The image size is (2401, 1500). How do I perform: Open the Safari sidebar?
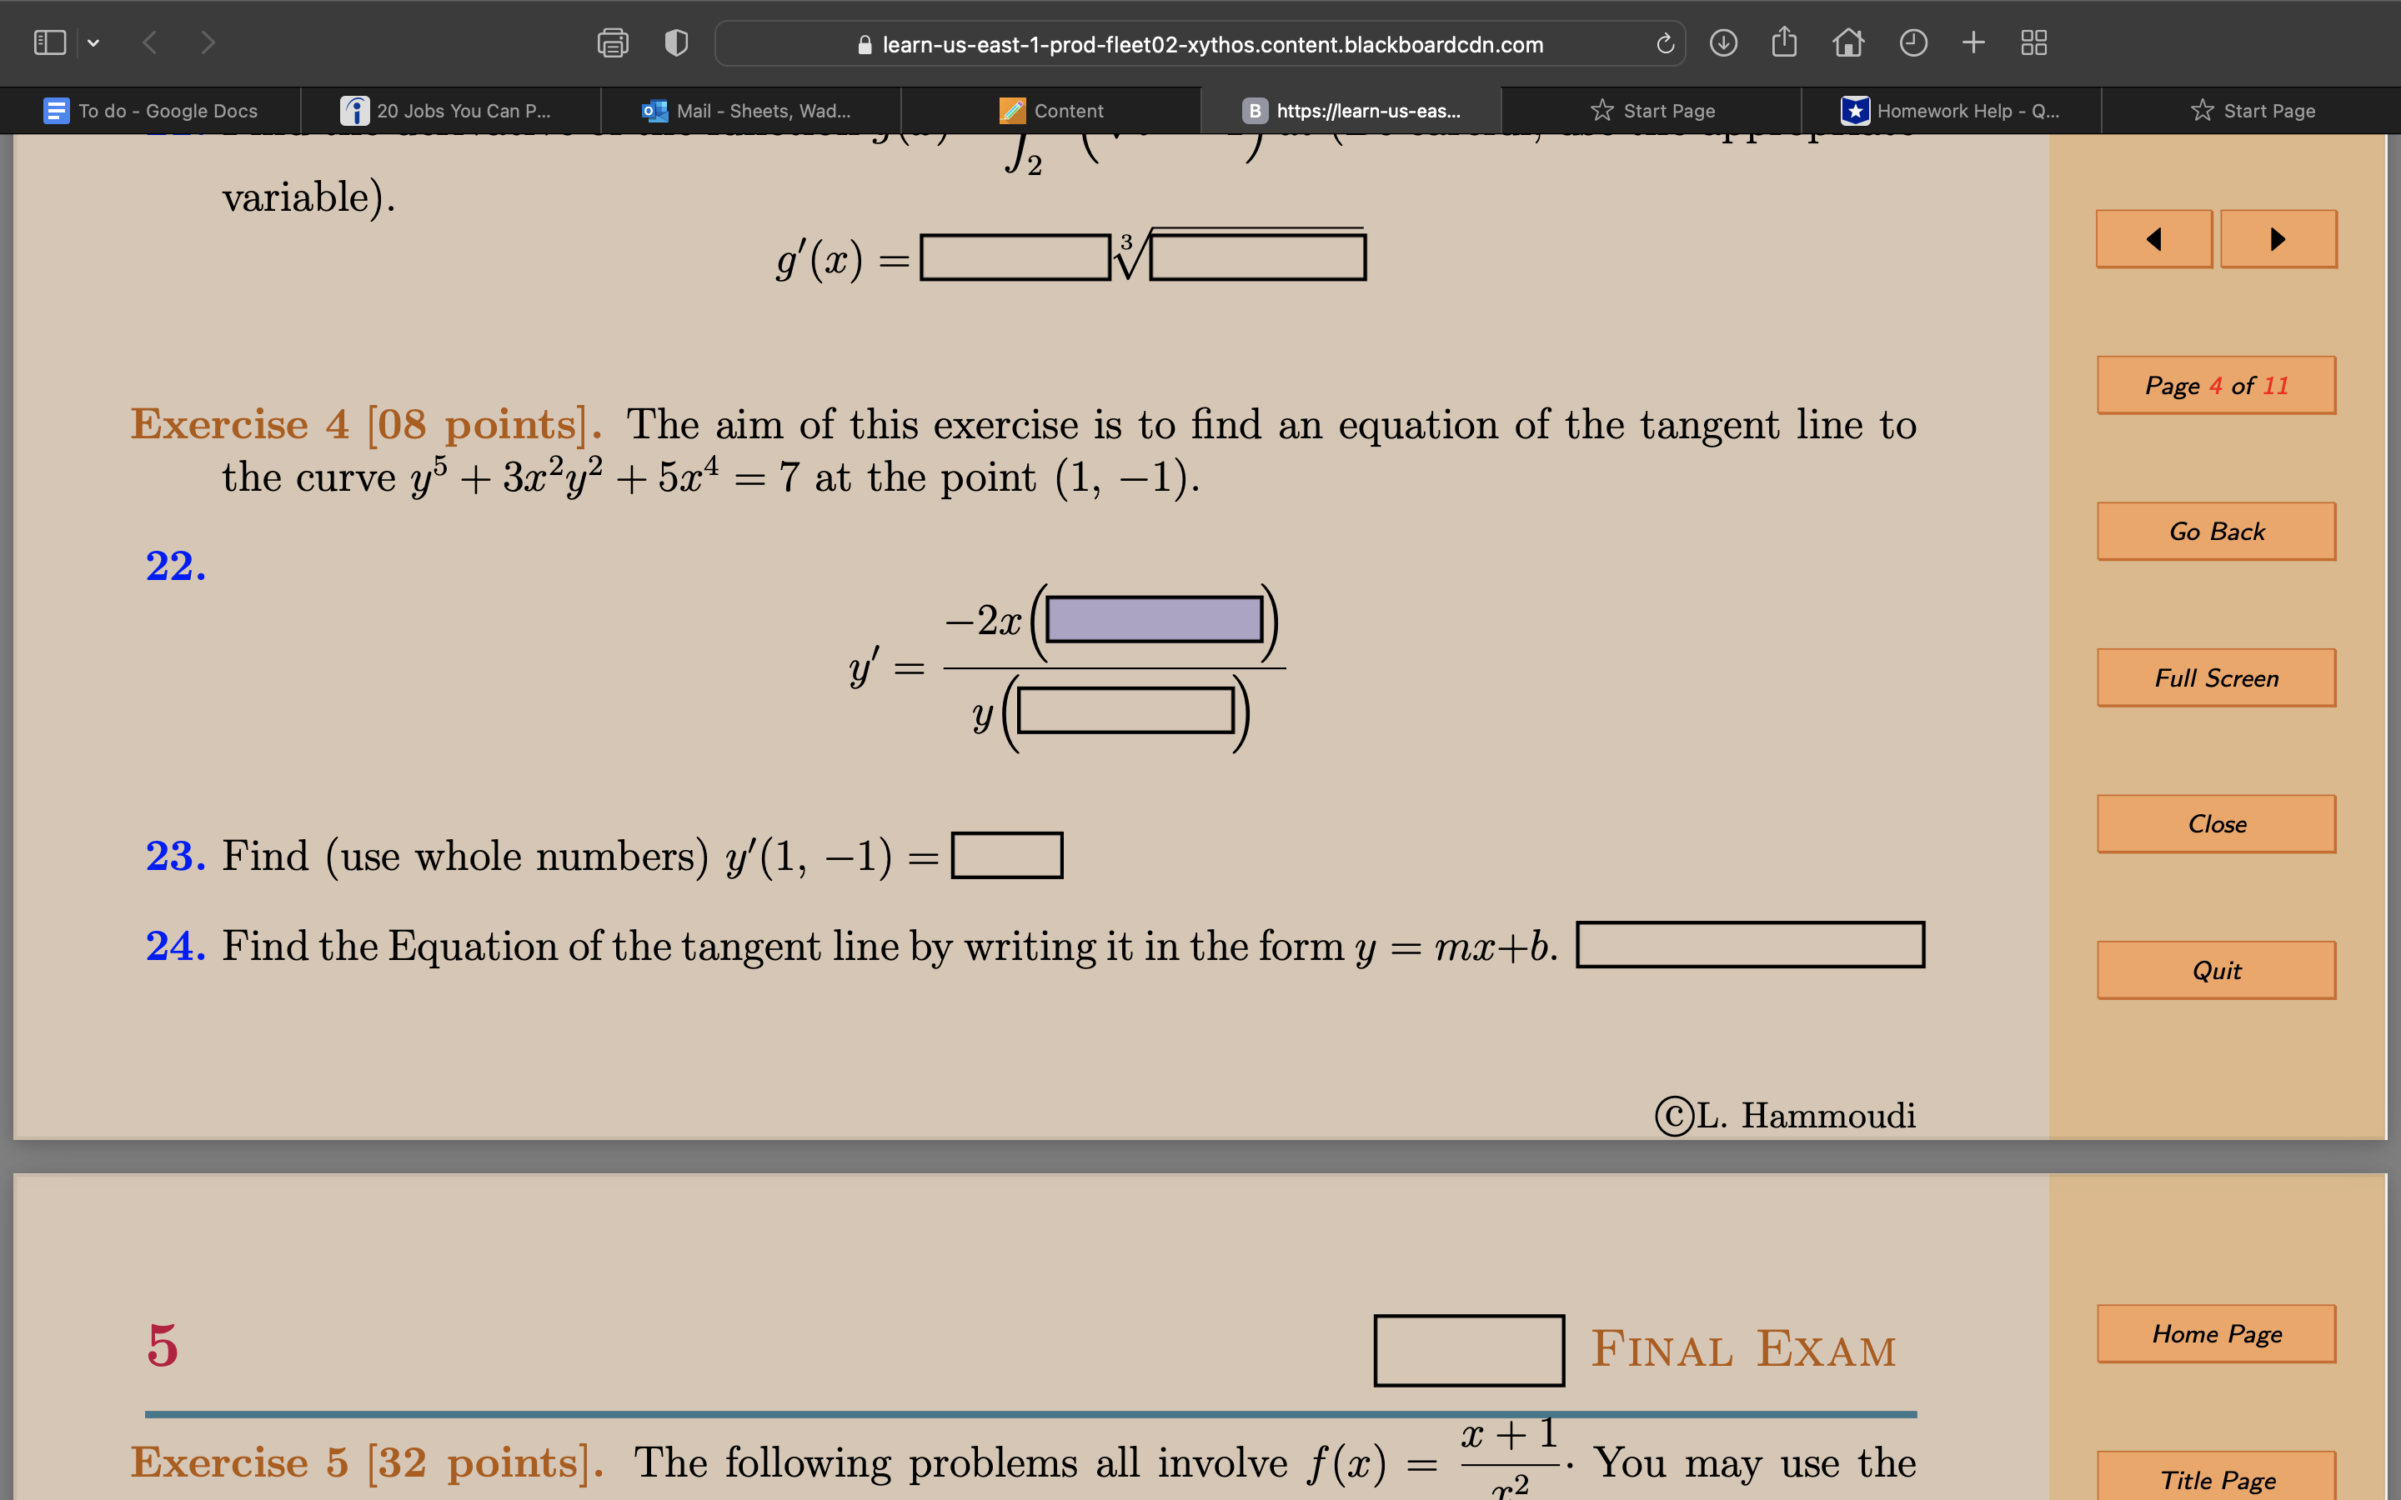[x=50, y=42]
